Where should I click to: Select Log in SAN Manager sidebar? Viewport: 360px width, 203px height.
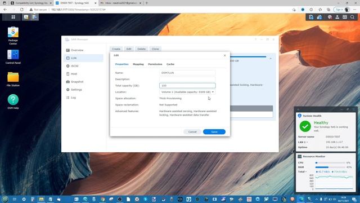[83, 98]
